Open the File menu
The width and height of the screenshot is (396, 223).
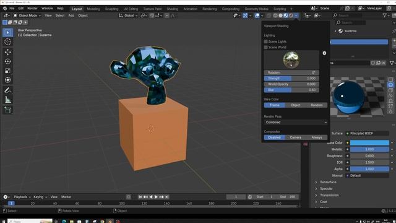(x=12, y=8)
